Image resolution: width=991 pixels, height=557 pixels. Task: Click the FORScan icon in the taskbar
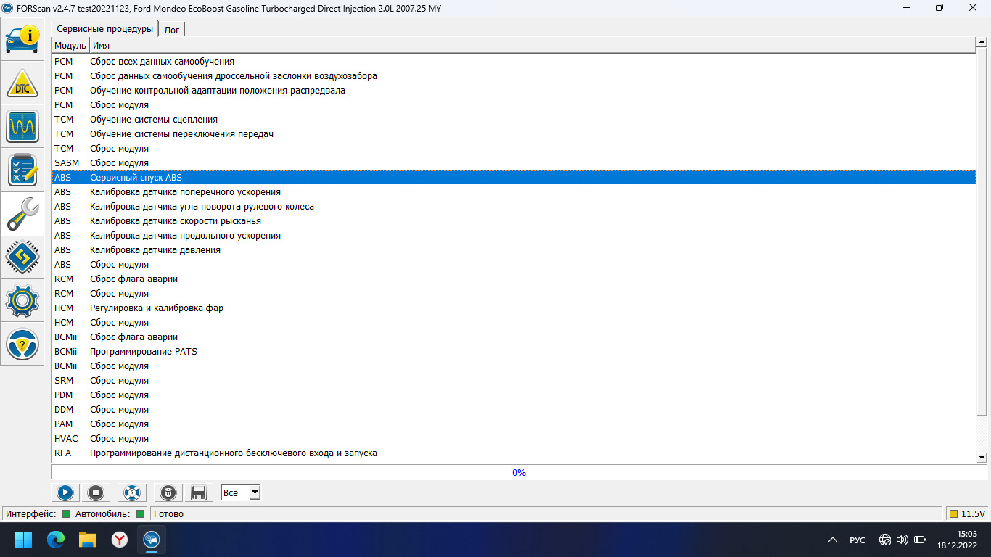152,540
